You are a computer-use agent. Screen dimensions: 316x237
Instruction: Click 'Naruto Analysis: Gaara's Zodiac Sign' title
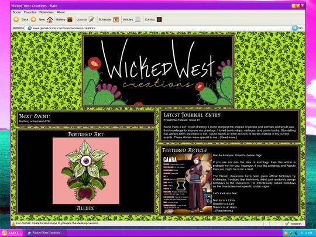[x=238, y=156]
